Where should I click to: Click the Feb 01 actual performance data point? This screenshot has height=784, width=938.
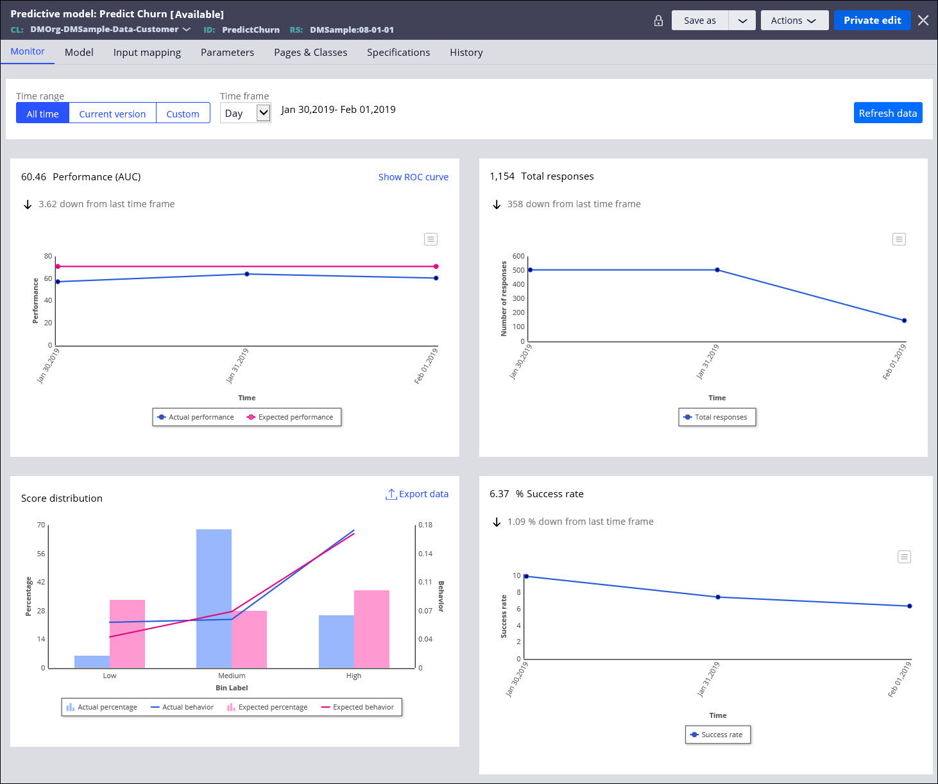point(436,278)
